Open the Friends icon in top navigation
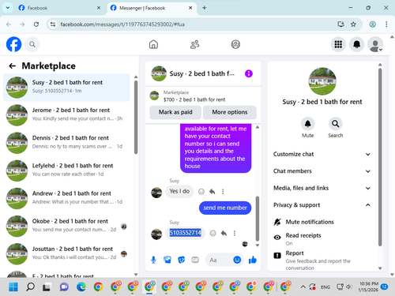 tap(195, 44)
